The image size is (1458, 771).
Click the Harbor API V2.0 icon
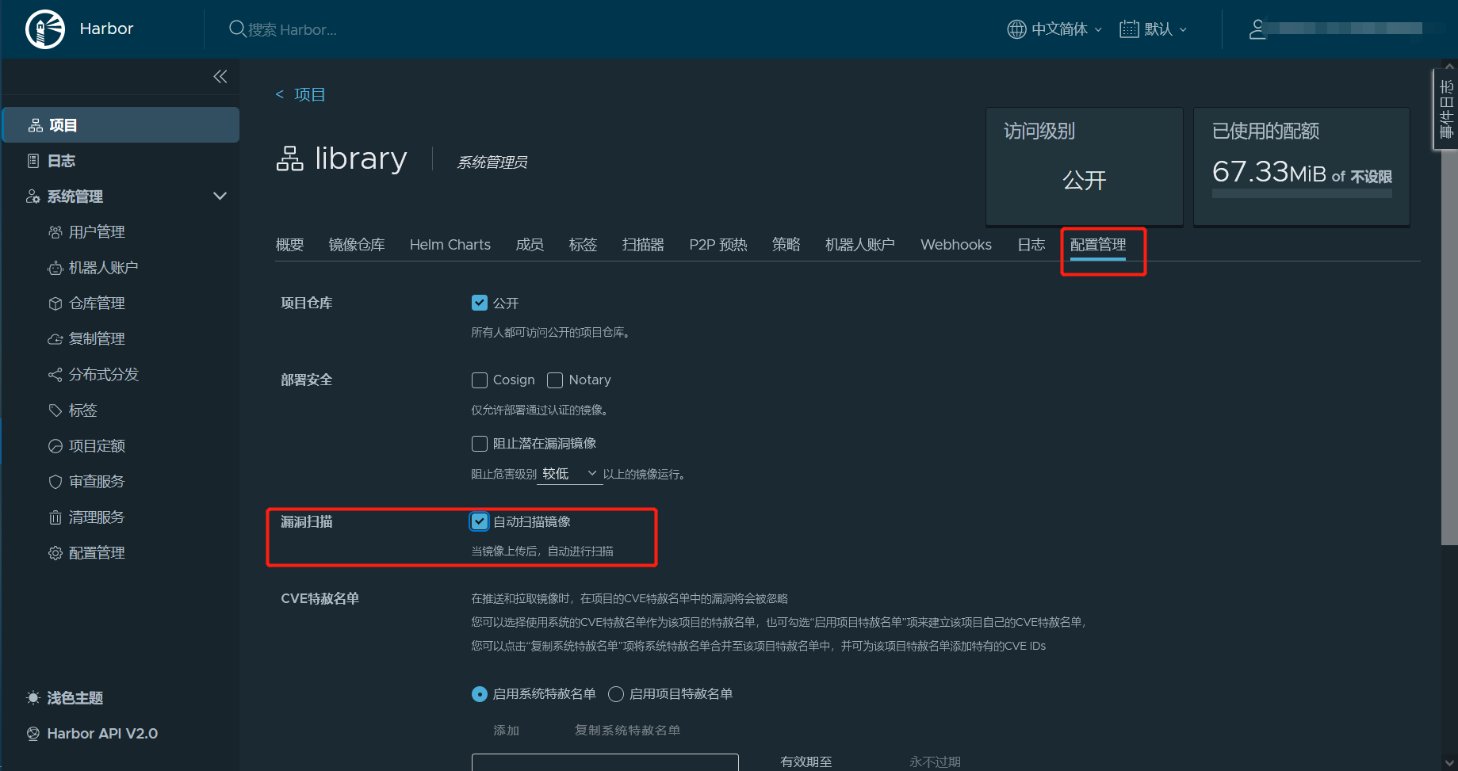(33, 734)
